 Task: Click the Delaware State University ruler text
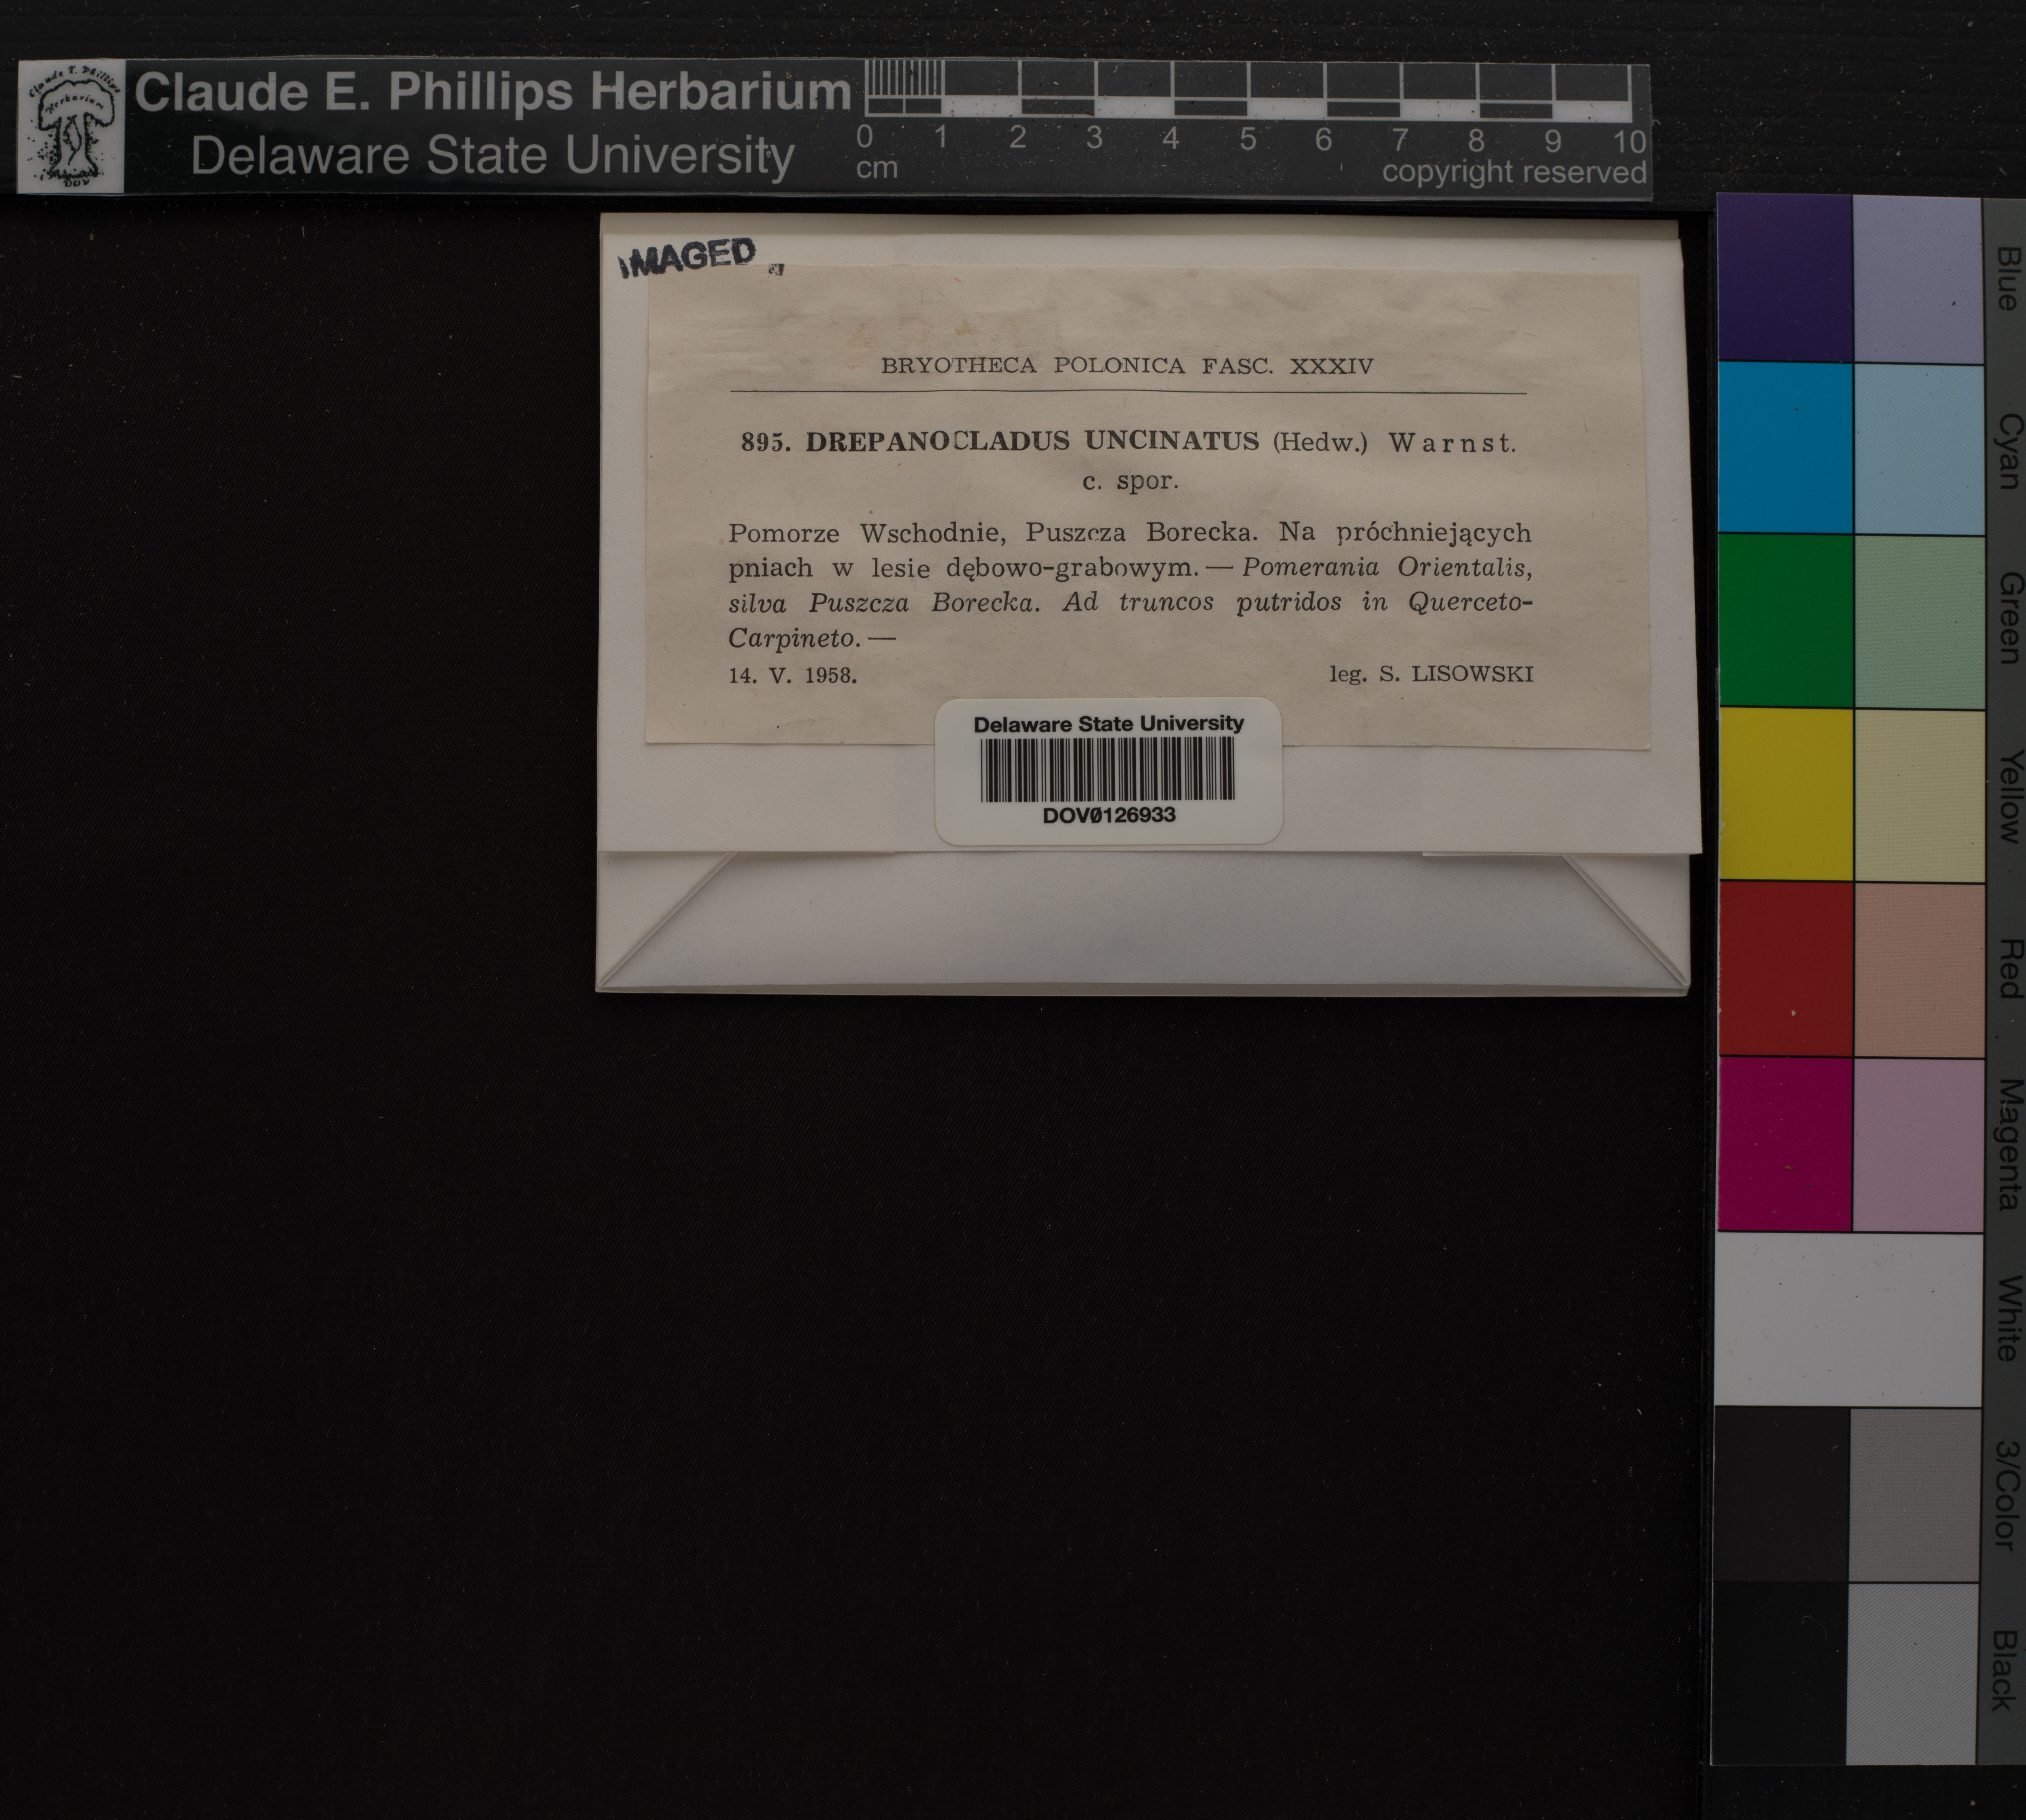point(492,156)
